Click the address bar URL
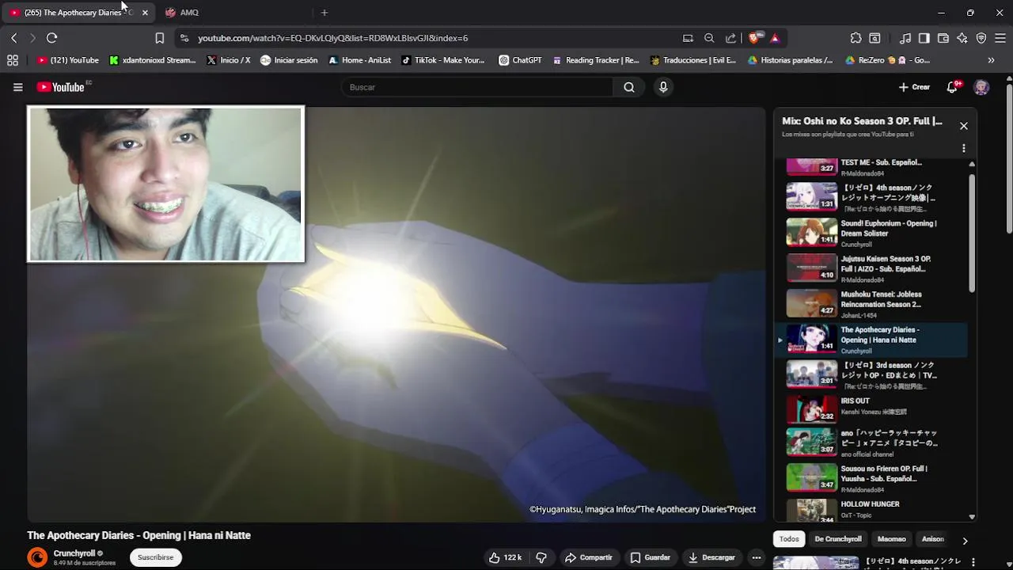Viewport: 1013px width, 570px height. coord(332,38)
